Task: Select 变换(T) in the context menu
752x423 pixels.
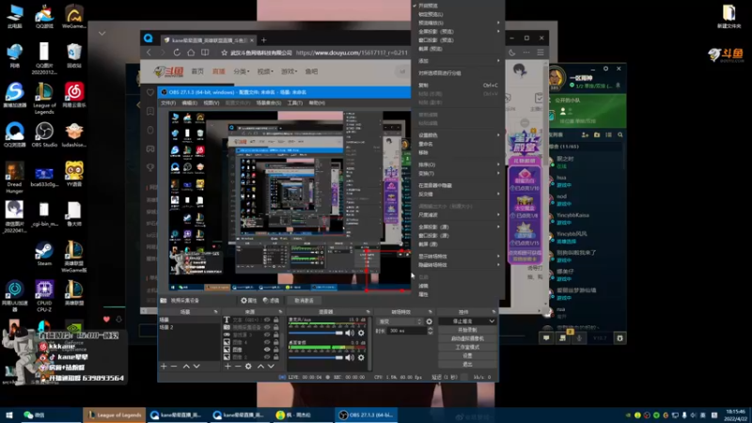Action: pyautogui.click(x=457, y=173)
